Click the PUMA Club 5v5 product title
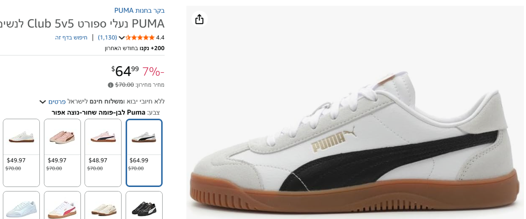This screenshot has height=219, width=526. pyautogui.click(x=82, y=23)
